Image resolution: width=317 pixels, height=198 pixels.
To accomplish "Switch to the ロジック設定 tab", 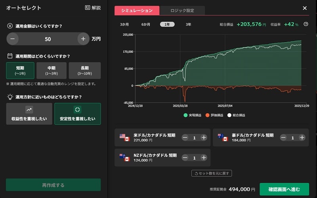I will tap(182, 11).
